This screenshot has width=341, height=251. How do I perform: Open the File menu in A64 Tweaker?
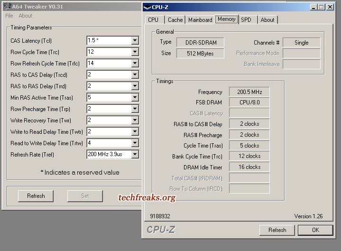(9, 16)
